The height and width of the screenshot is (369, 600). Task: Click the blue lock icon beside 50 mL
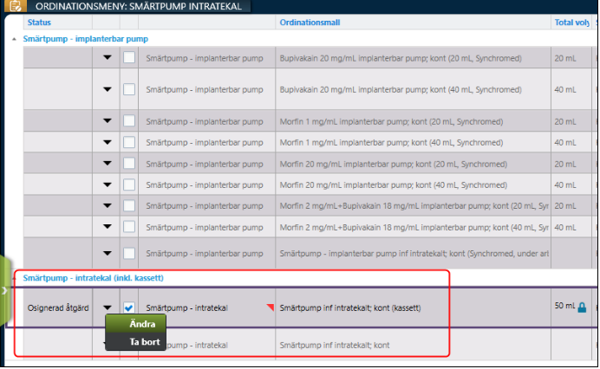583,307
